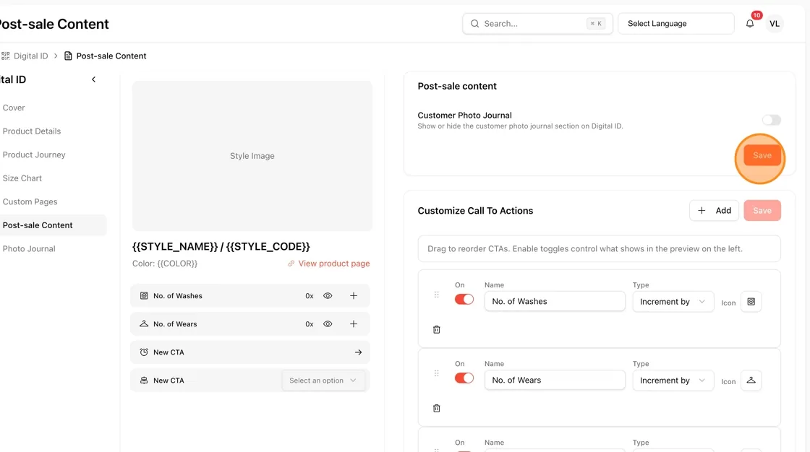Toggle the eye on No. of Washes preview
This screenshot has height=452, width=810.
[x=328, y=295]
